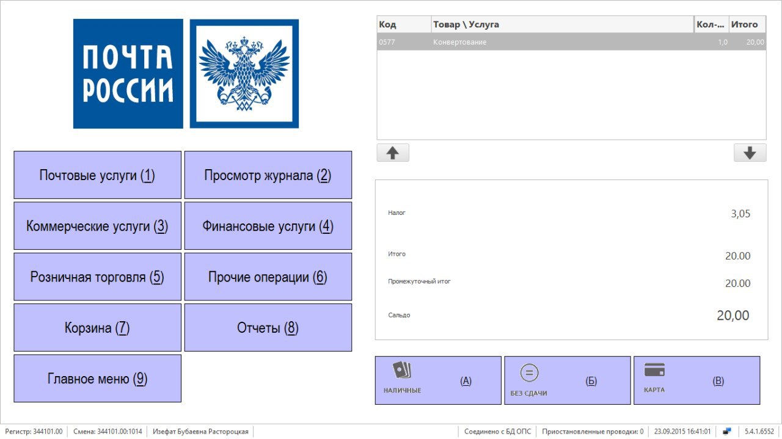The width and height of the screenshot is (782, 439).
Task: Click the Сальдо value 20,00
Action: pos(733,315)
